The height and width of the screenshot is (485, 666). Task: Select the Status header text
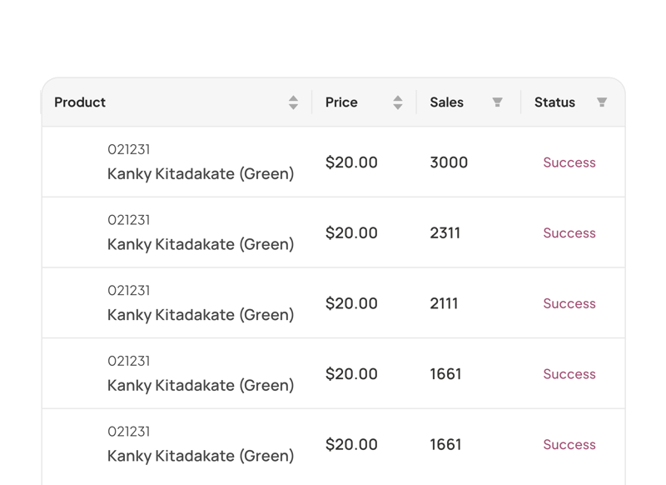554,102
